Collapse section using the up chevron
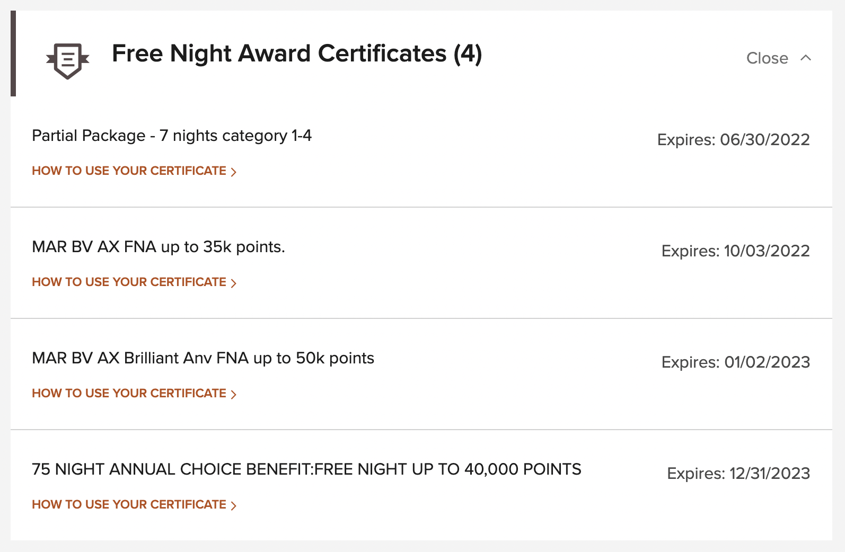The image size is (845, 552). coord(806,58)
